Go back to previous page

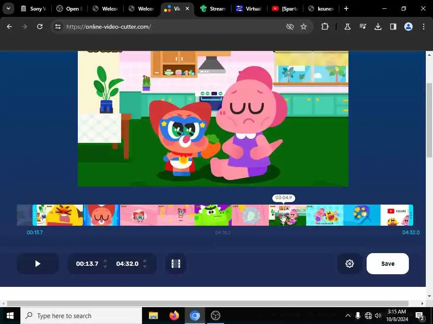click(x=9, y=27)
